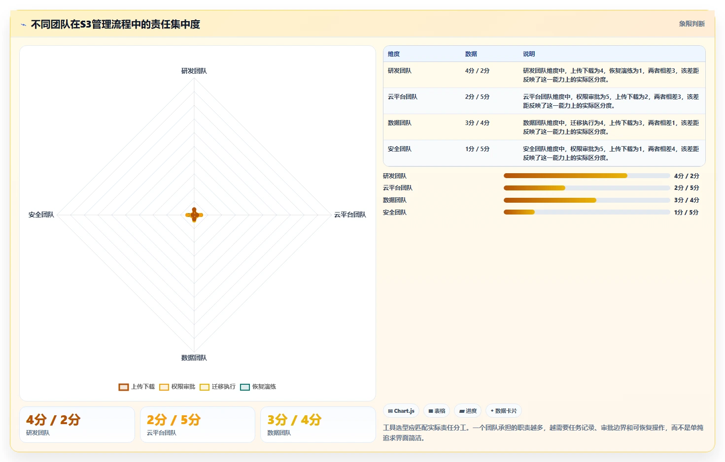Click the 云平台团队 description in the 说明 column

(x=611, y=101)
